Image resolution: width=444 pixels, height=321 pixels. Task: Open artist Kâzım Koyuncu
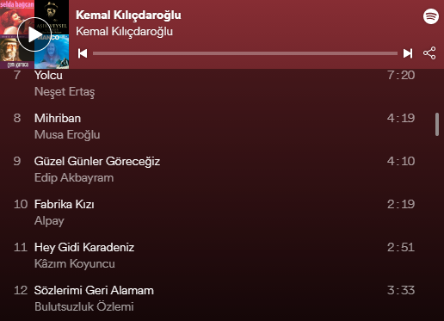coord(75,263)
